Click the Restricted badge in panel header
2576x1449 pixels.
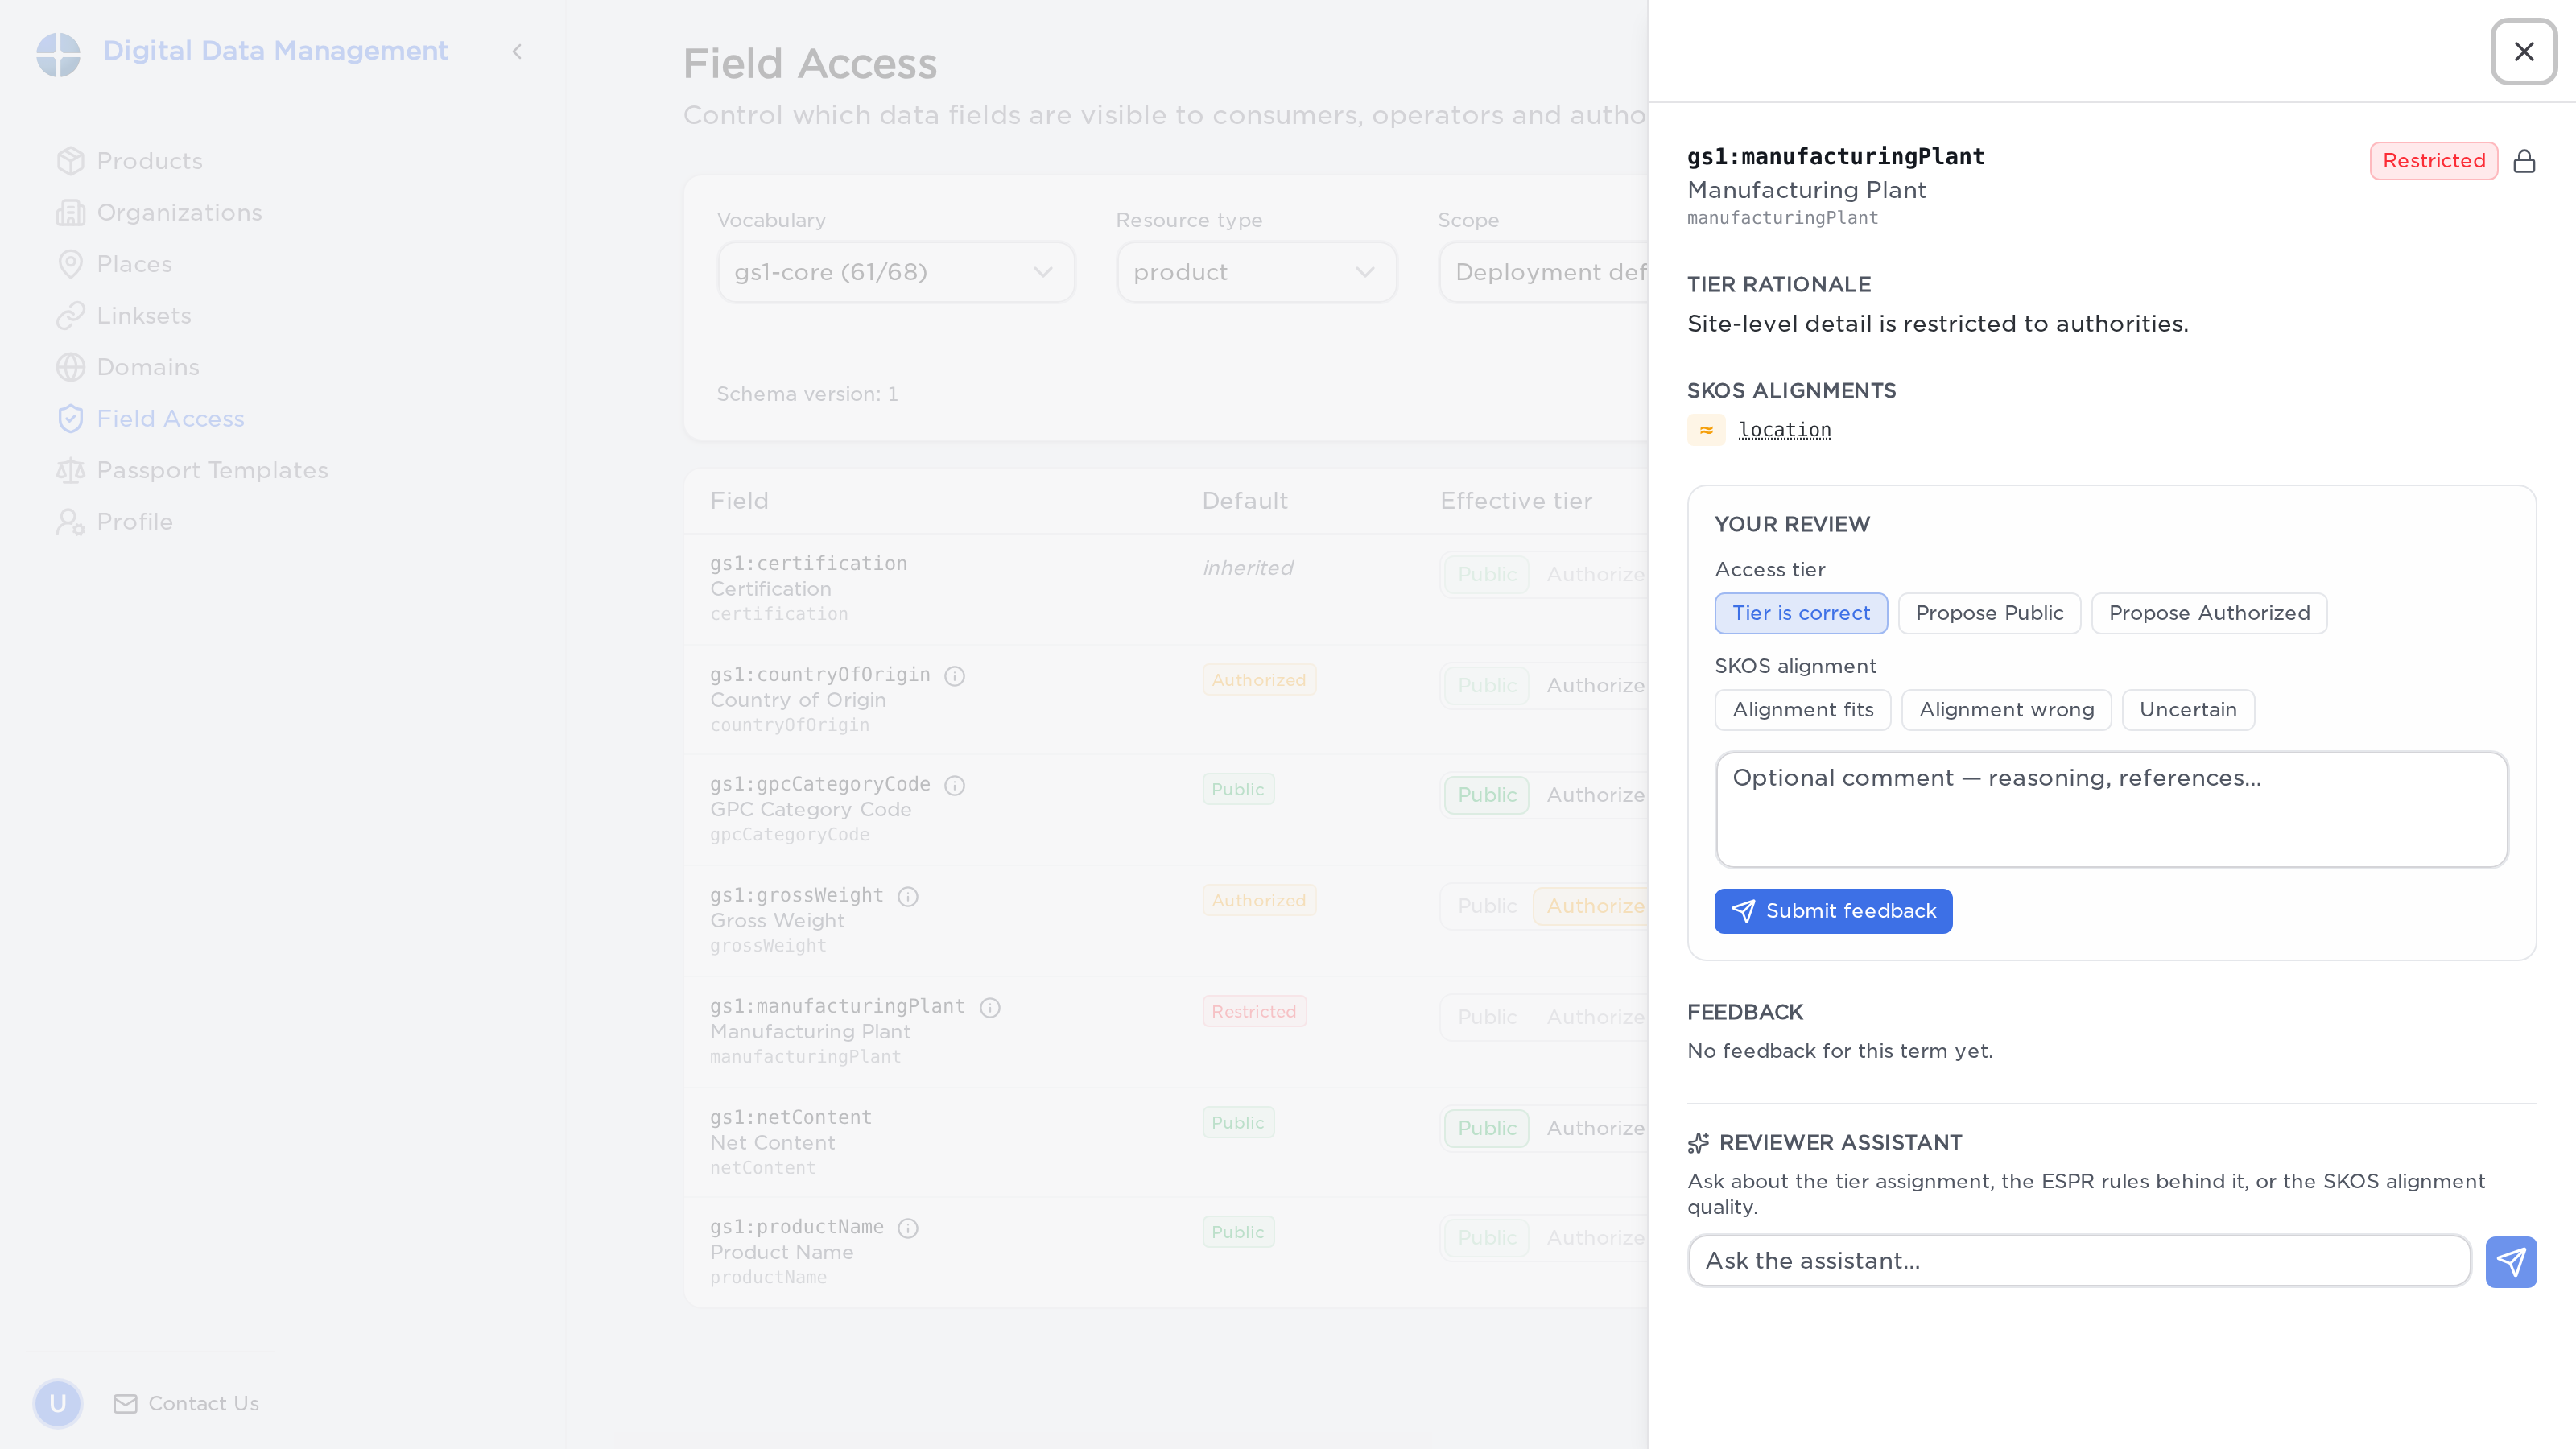(x=2434, y=161)
